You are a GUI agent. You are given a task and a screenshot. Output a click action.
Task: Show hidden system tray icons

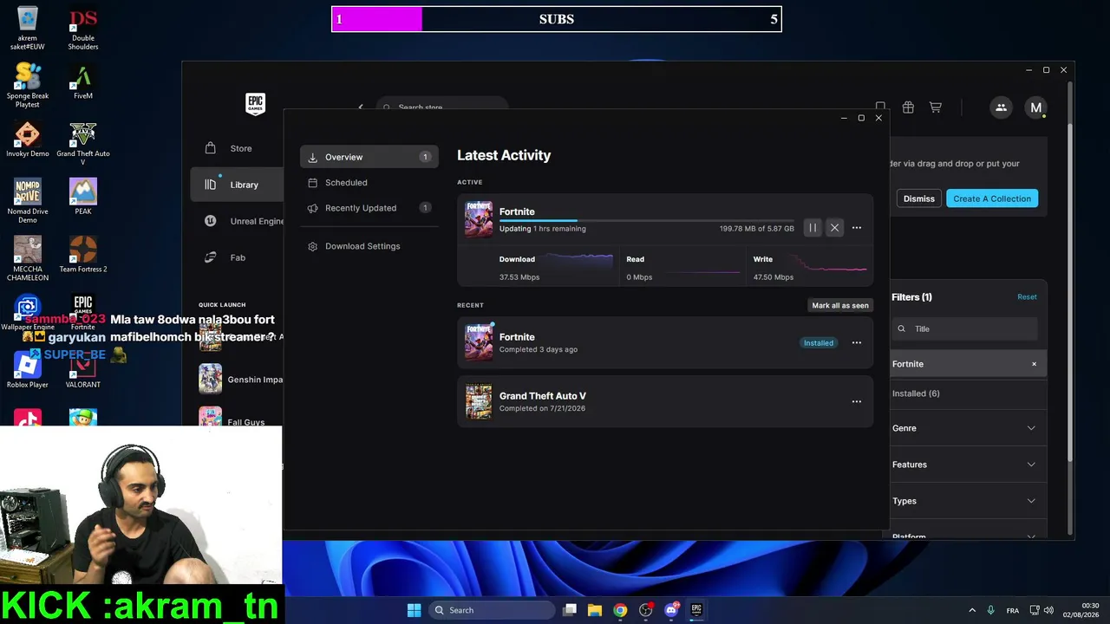972,610
